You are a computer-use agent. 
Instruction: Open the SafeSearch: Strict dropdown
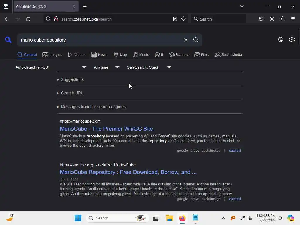coord(149,67)
